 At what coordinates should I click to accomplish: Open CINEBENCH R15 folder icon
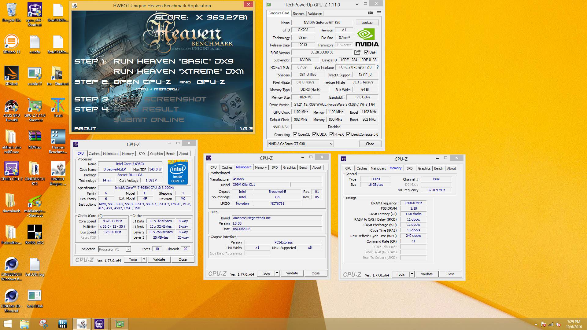click(x=35, y=173)
